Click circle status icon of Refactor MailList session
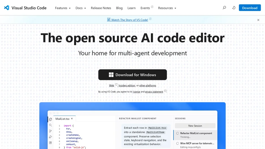This screenshot has width=265, height=149. pyautogui.click(x=178, y=133)
